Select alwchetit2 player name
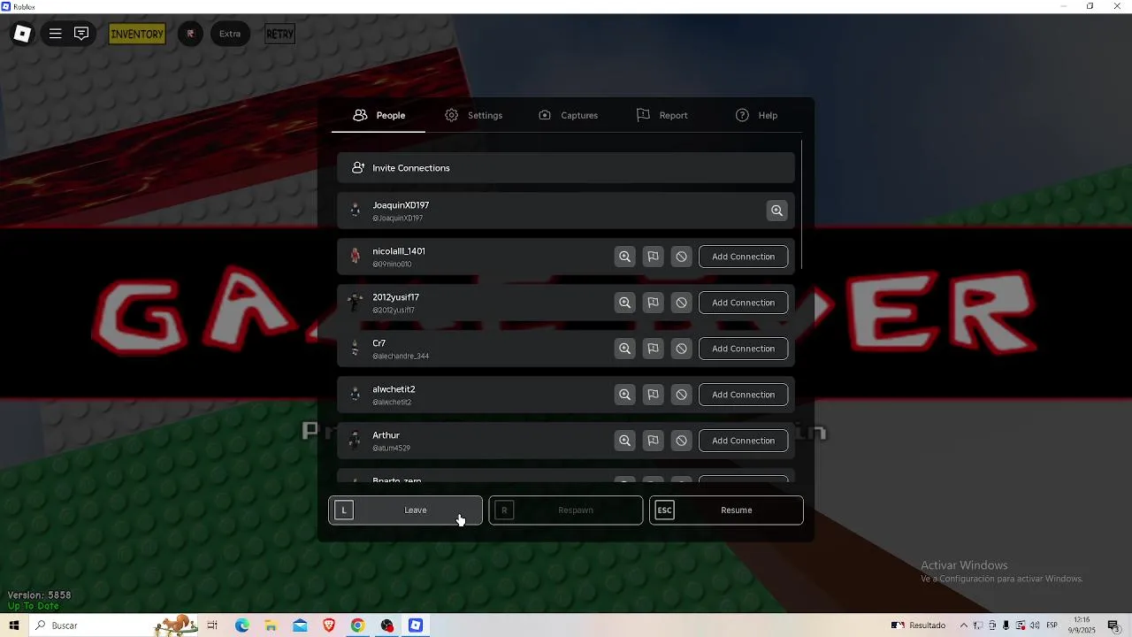The width and height of the screenshot is (1132, 637). [394, 389]
